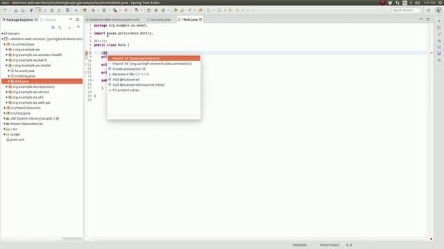Open the Outline view tab
444x249 pixels.
[x=49, y=20]
